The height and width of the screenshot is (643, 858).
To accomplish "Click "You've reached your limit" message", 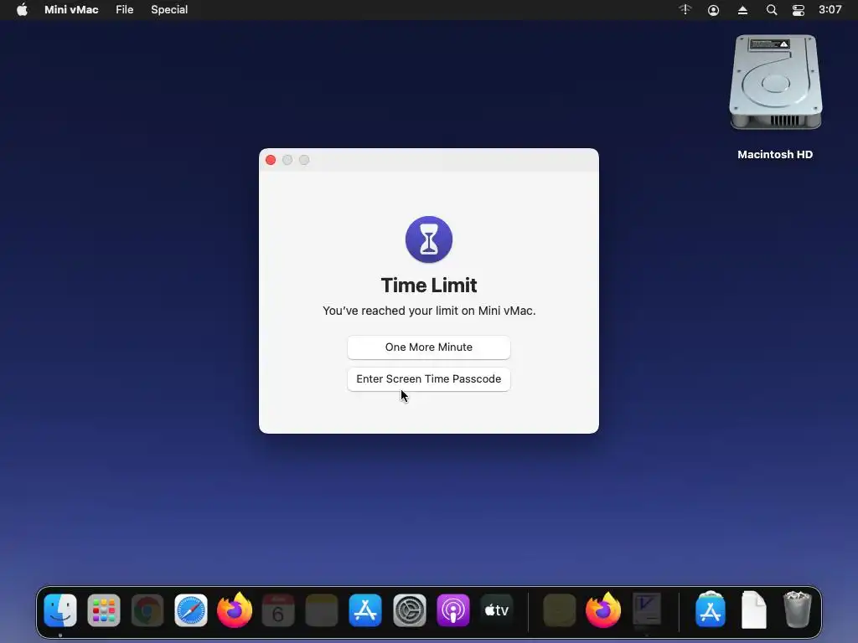I will point(428,311).
